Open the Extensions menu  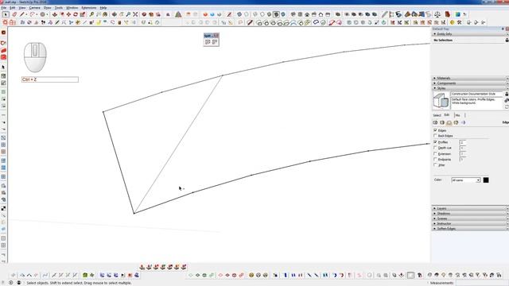88,7
